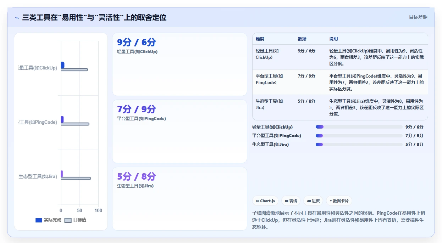Click the blue 实际完成 legend color box

[39, 220]
